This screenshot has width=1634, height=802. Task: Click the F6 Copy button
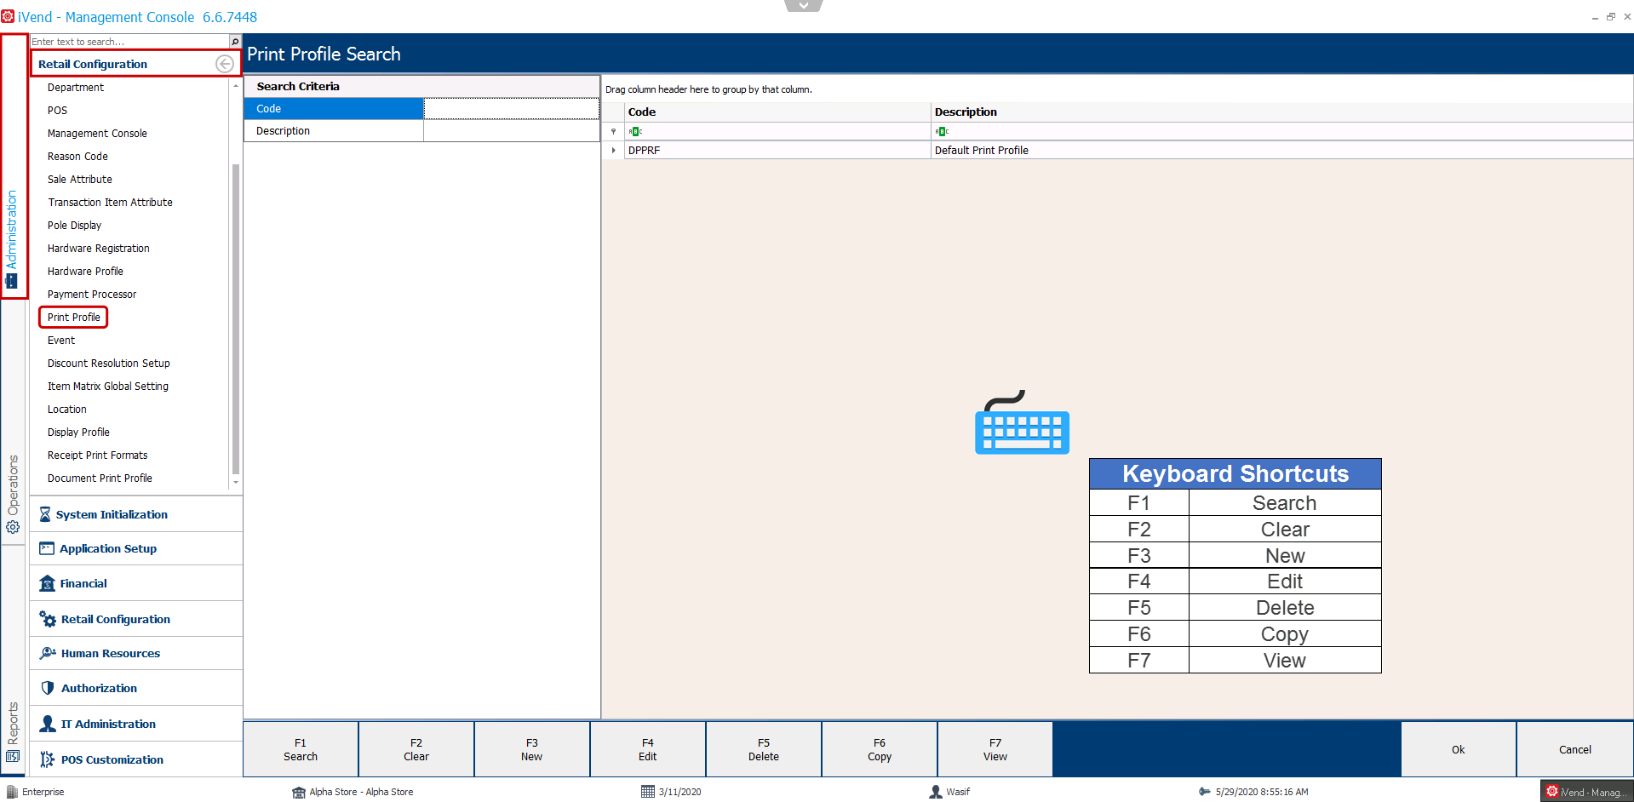[880, 749]
